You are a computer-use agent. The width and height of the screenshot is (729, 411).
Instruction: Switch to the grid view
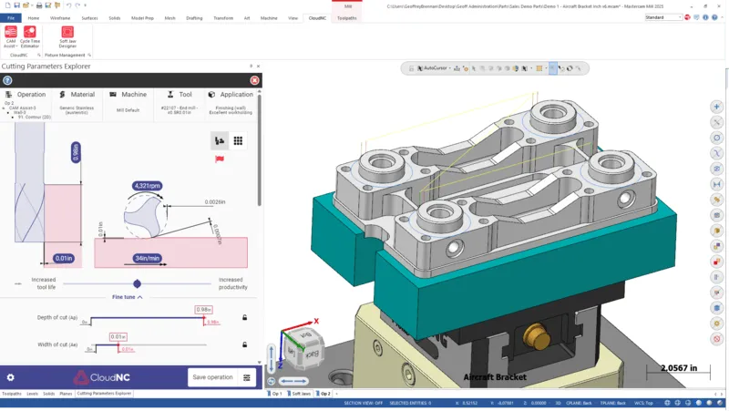click(x=238, y=141)
